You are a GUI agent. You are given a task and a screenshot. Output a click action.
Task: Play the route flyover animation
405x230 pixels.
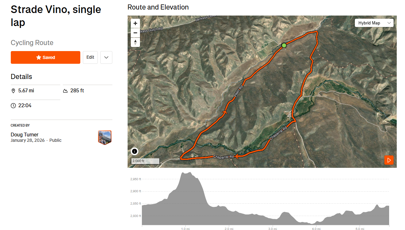389,160
